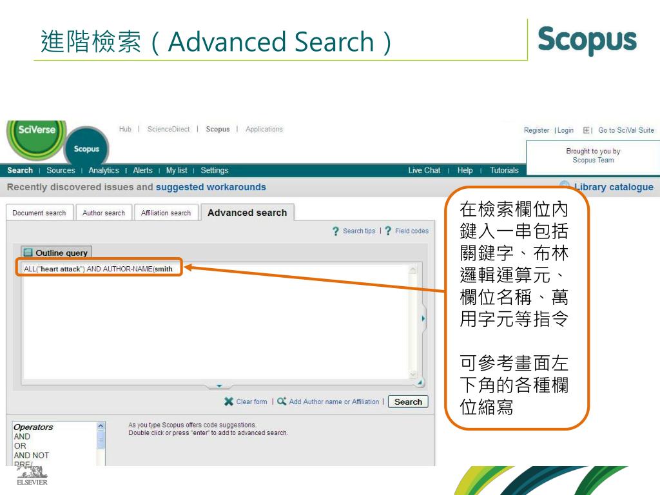Click the Hub link
660x495 pixels.
[x=125, y=129]
